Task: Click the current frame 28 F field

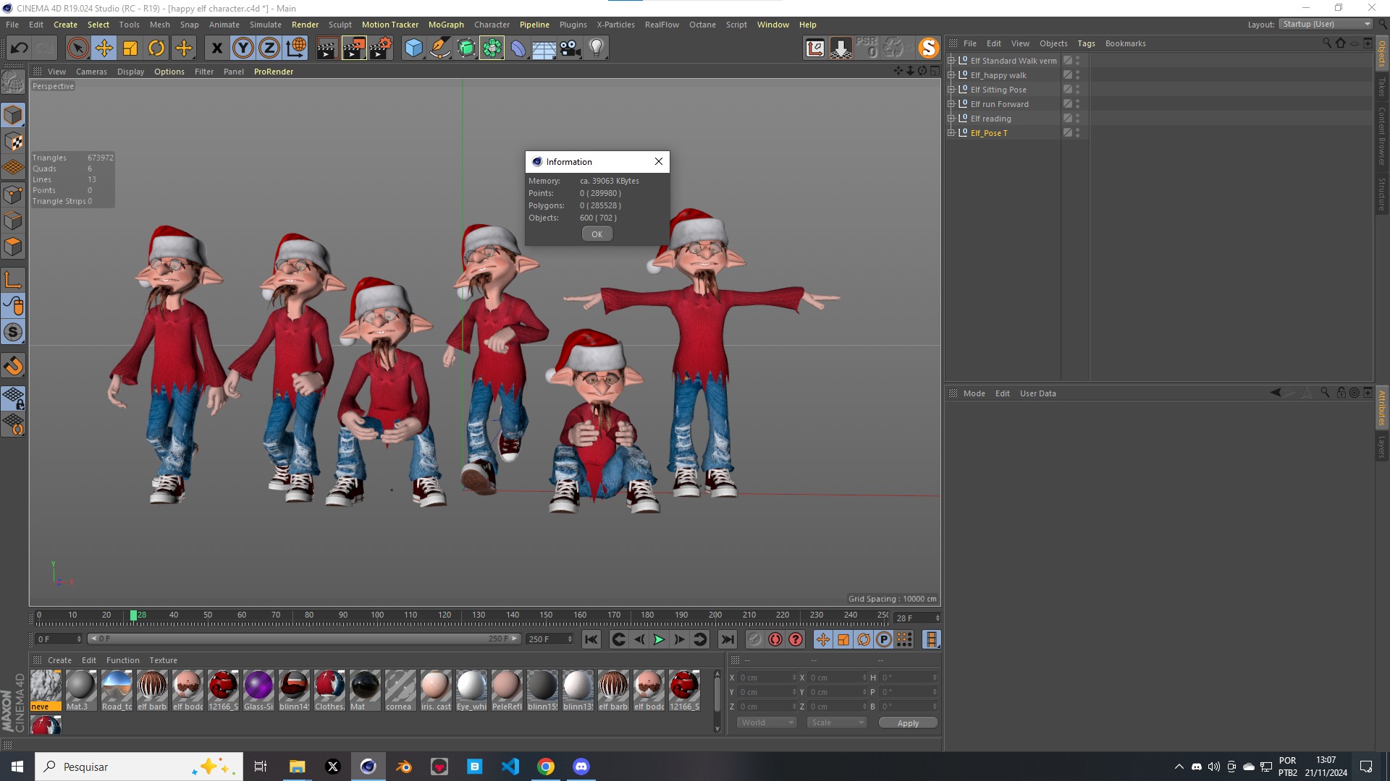Action: [x=917, y=618]
